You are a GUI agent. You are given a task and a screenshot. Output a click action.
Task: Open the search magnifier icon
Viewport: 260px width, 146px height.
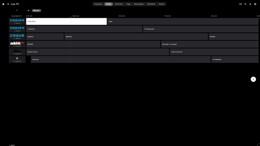pyautogui.click(x=245, y=4)
